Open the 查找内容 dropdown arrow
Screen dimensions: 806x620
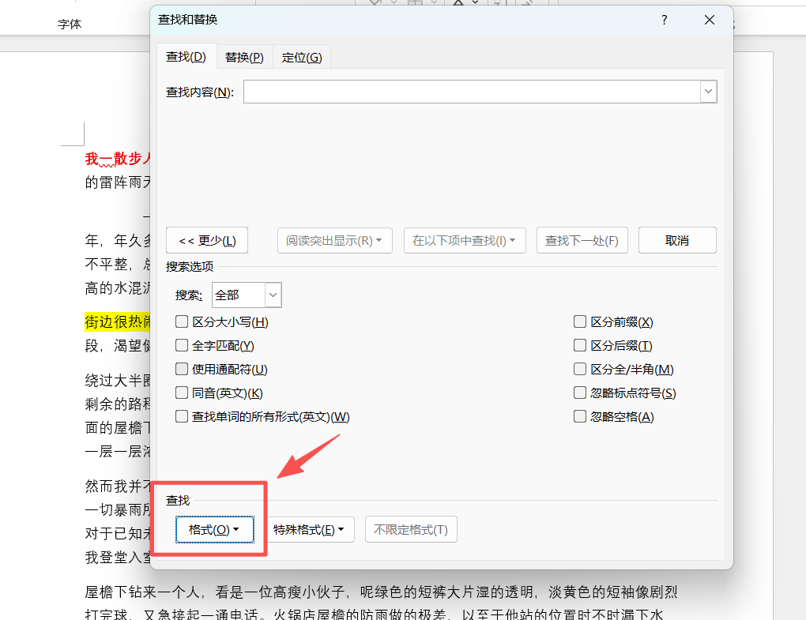point(708,92)
